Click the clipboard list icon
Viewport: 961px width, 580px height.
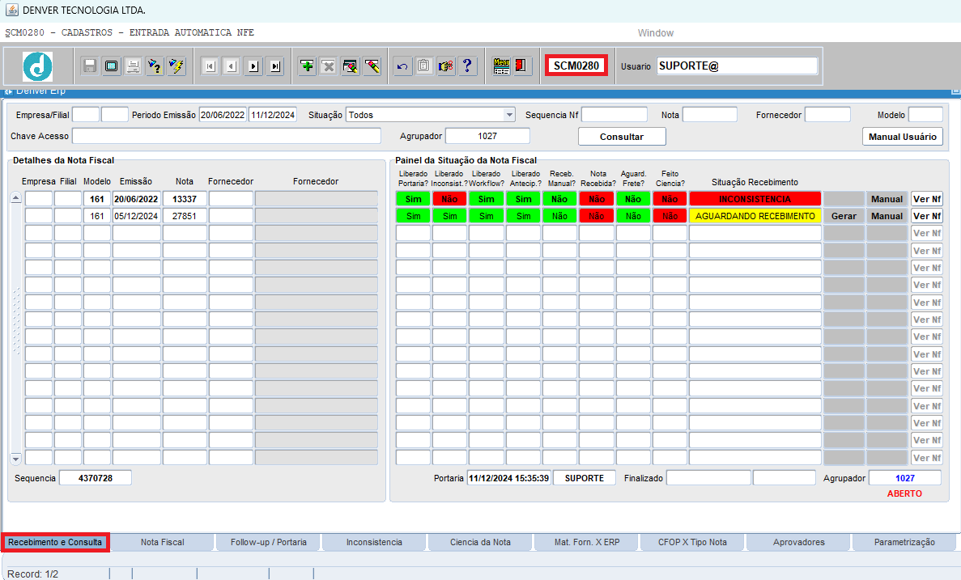(x=423, y=66)
